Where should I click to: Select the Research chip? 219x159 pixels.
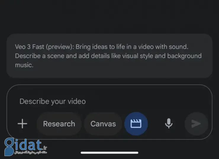59,124
